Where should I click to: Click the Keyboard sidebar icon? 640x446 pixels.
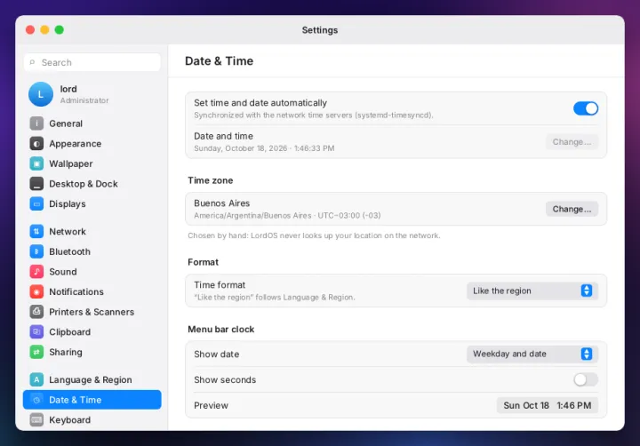click(36, 419)
